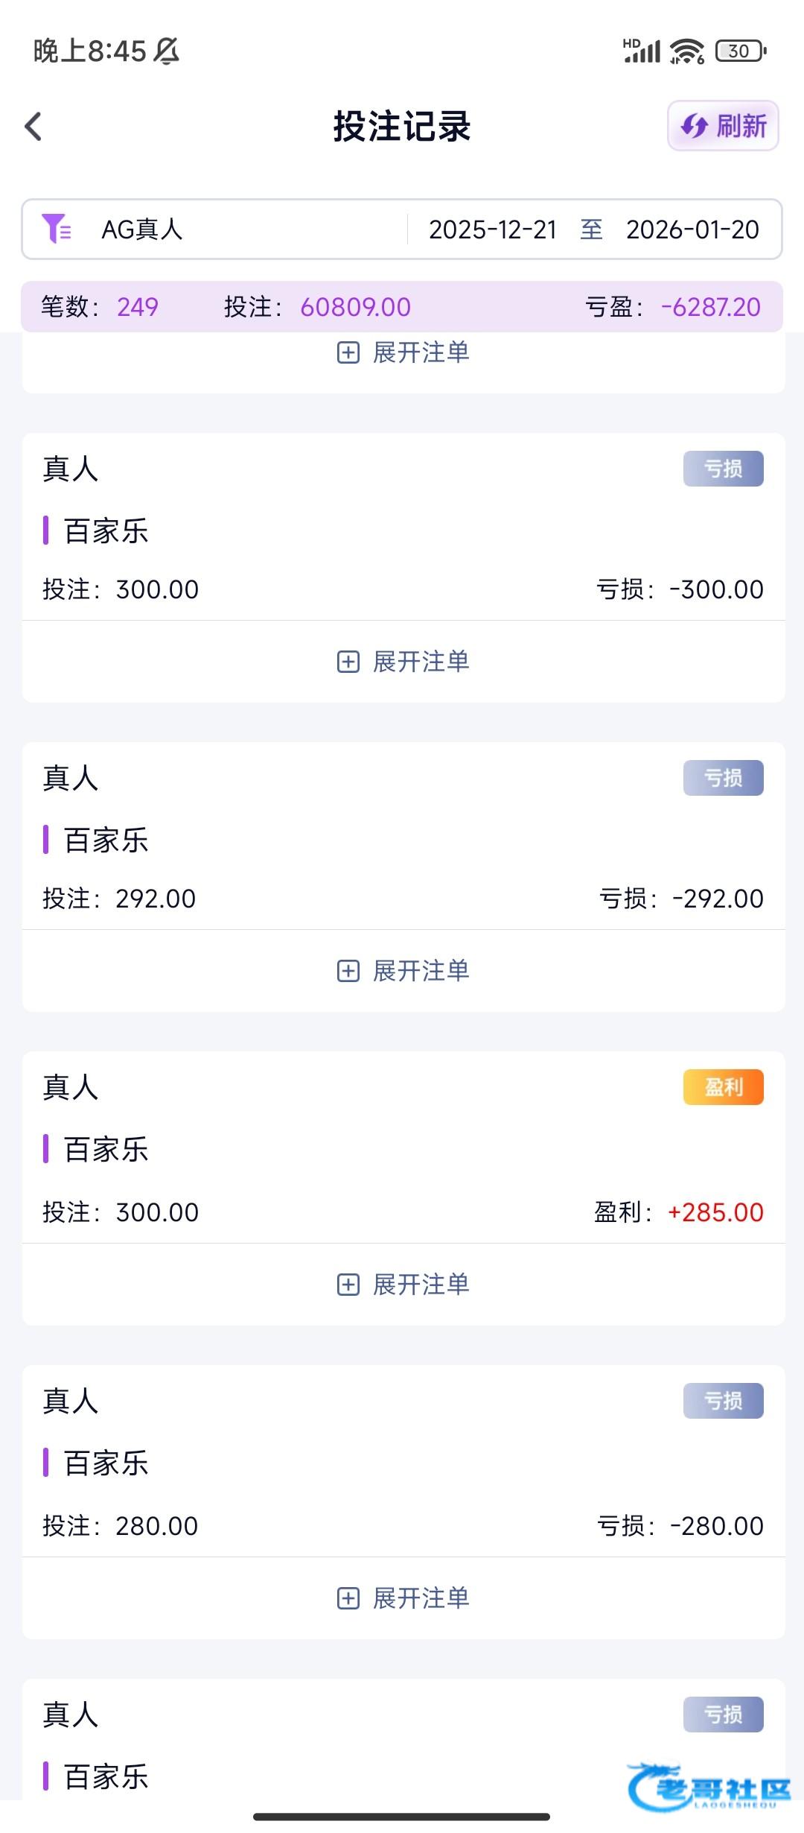Tap the 亏盈 -6287.20 summary total

709,307
